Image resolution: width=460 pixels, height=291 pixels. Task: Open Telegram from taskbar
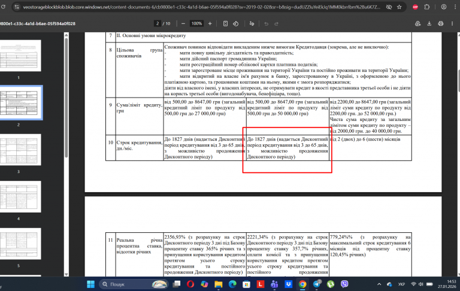click(x=317, y=284)
